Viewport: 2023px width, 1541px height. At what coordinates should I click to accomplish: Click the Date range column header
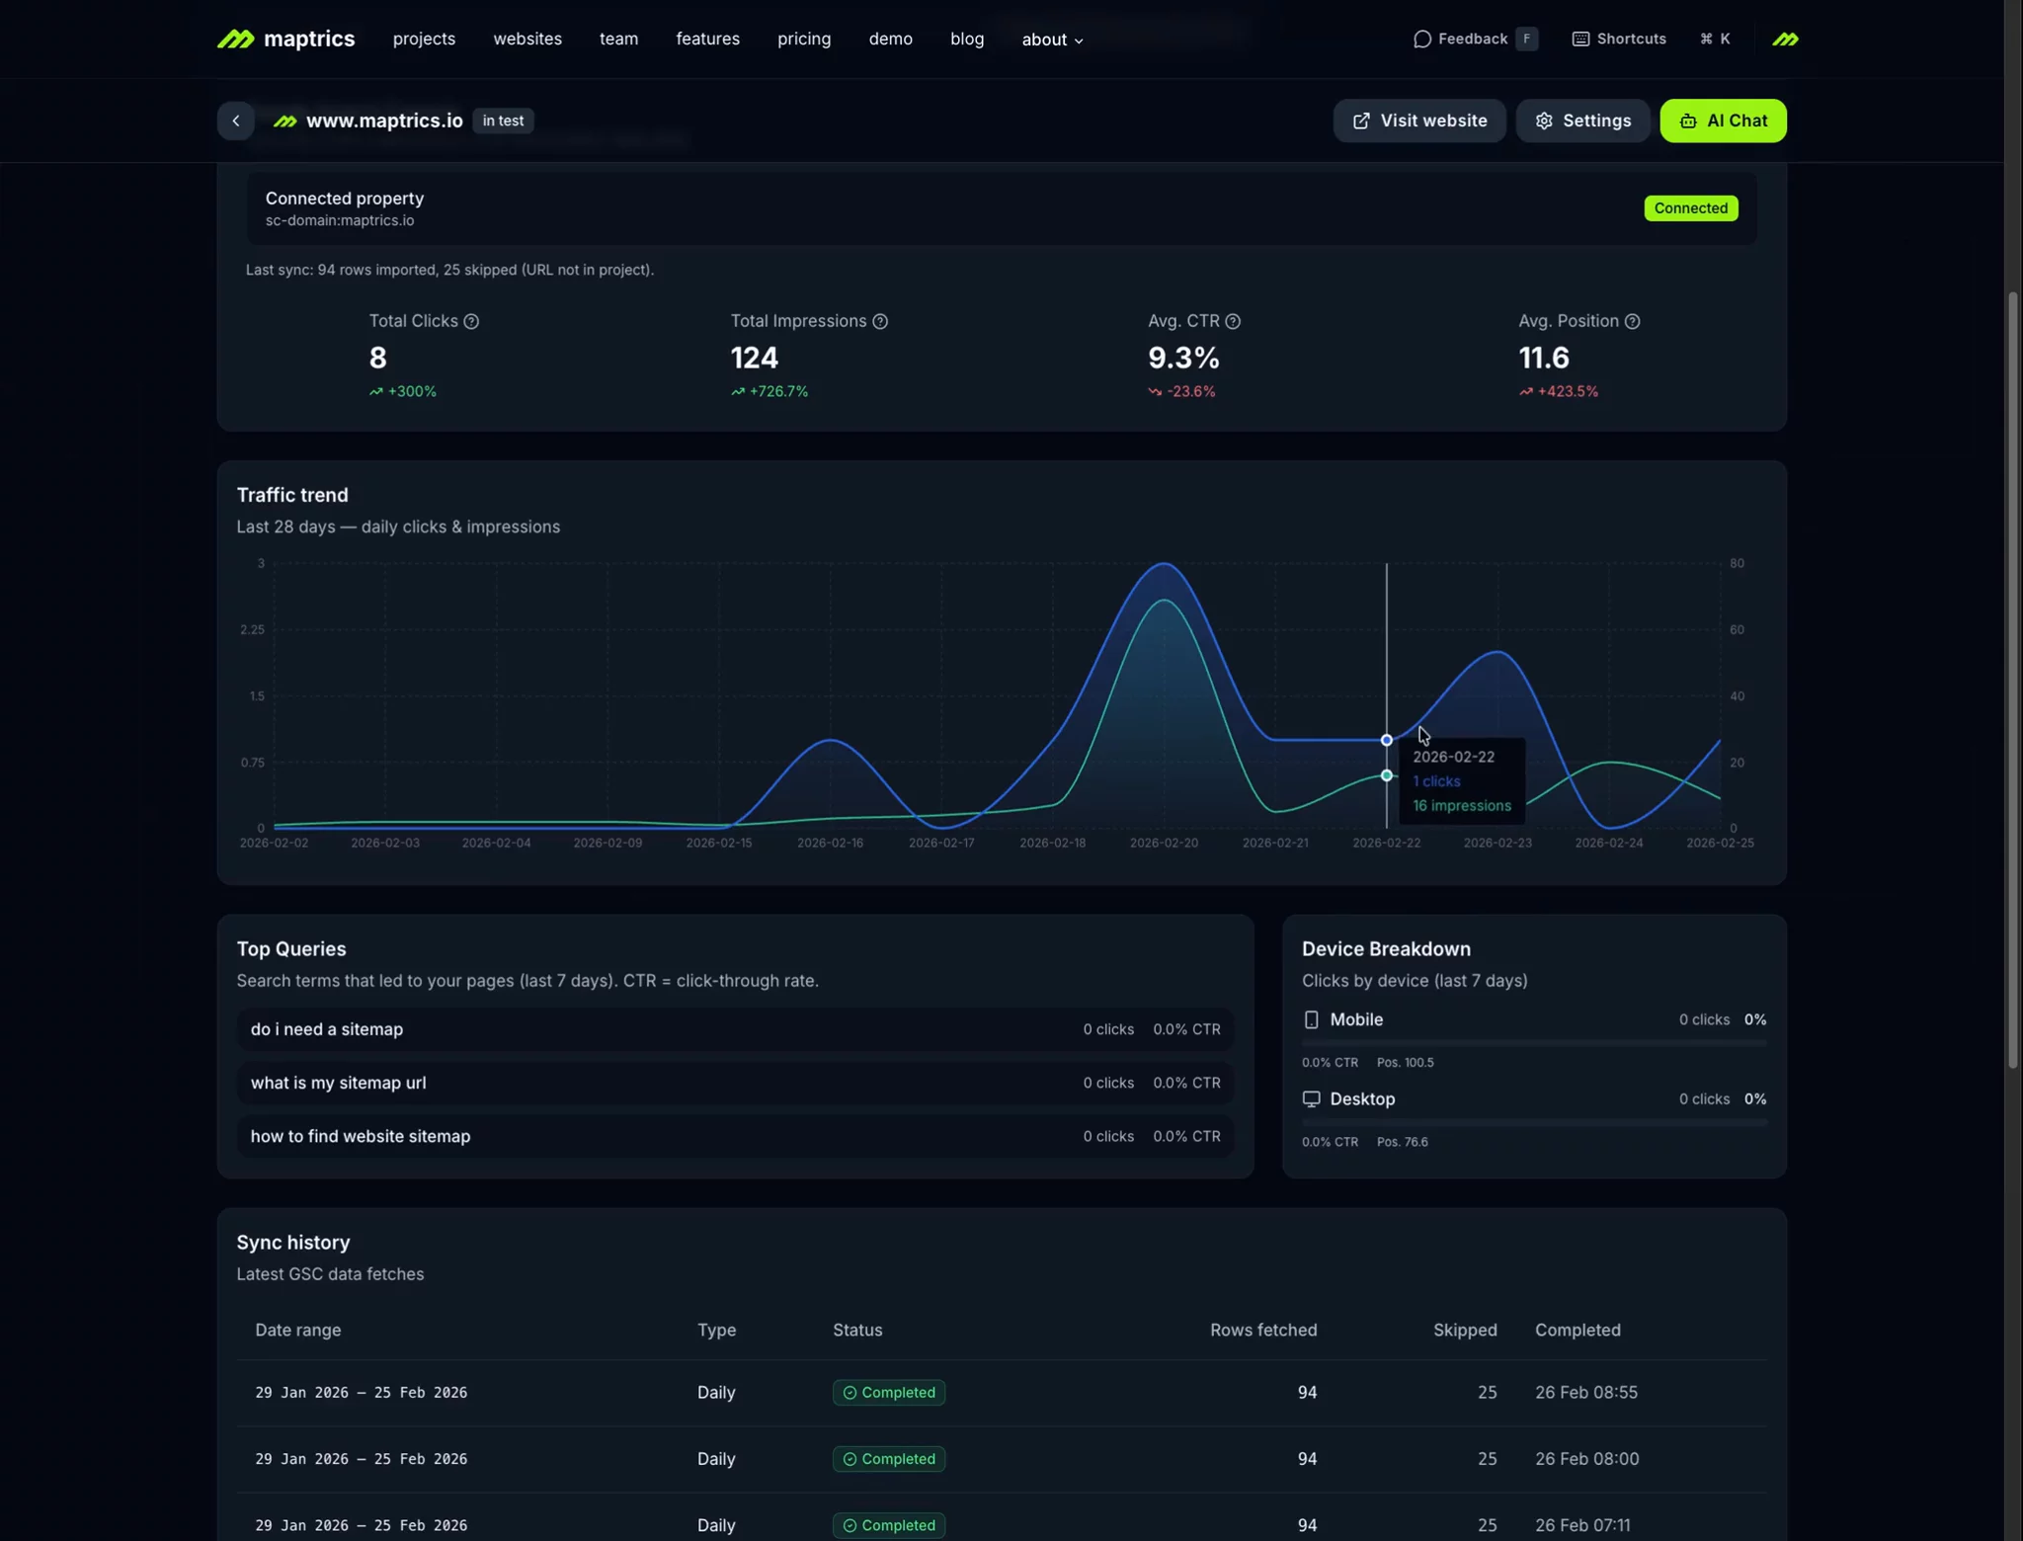pos(298,1330)
